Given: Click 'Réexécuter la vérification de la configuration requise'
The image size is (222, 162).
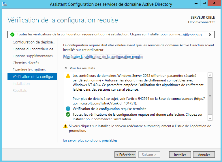Looking at the screenshot, I should pos(103,57).
